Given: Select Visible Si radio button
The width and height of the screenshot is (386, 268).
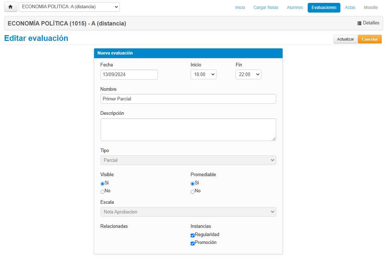Looking at the screenshot, I should [x=102, y=184].
